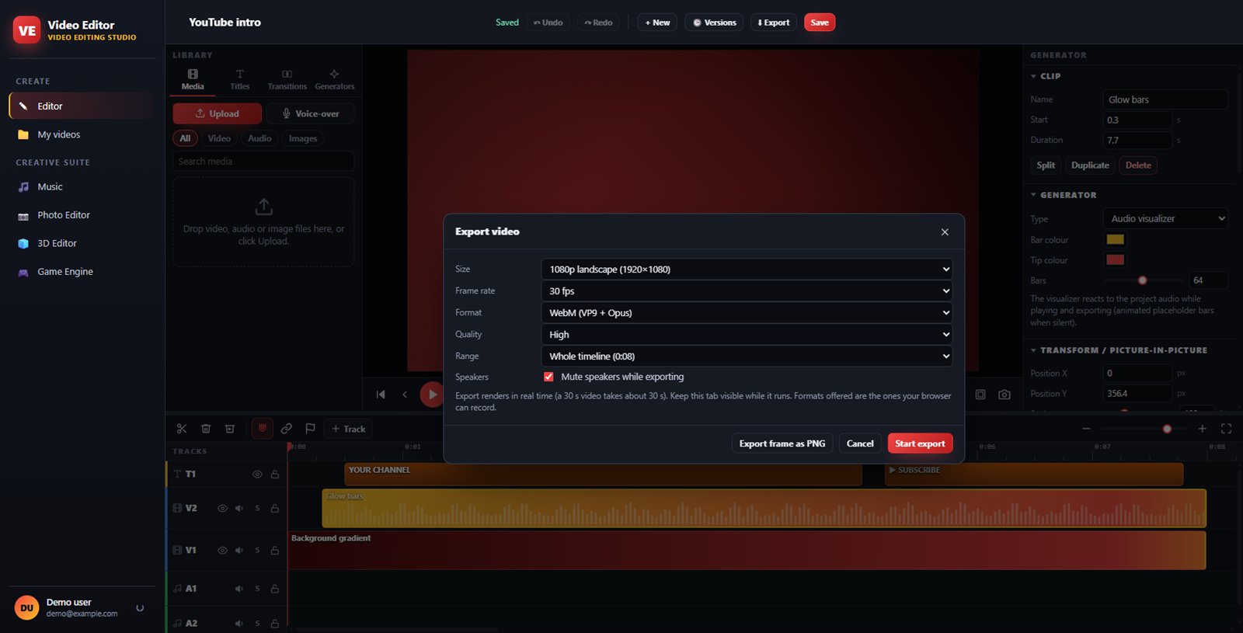Screen dimensions: 1243x633
Task: Lock track V2 with its padlock
Action: (275, 509)
